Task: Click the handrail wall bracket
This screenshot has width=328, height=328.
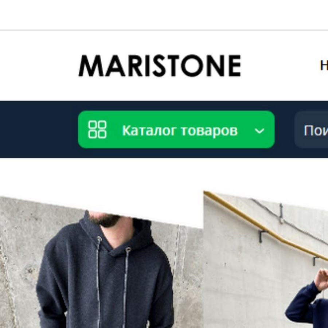Action: click(262, 236)
